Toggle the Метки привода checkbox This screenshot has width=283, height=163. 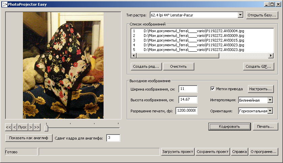click(213, 89)
